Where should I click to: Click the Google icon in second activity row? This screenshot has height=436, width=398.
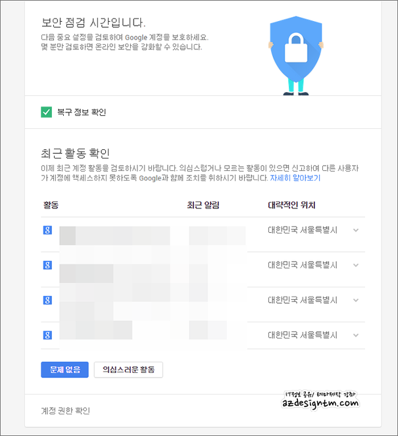point(47,265)
